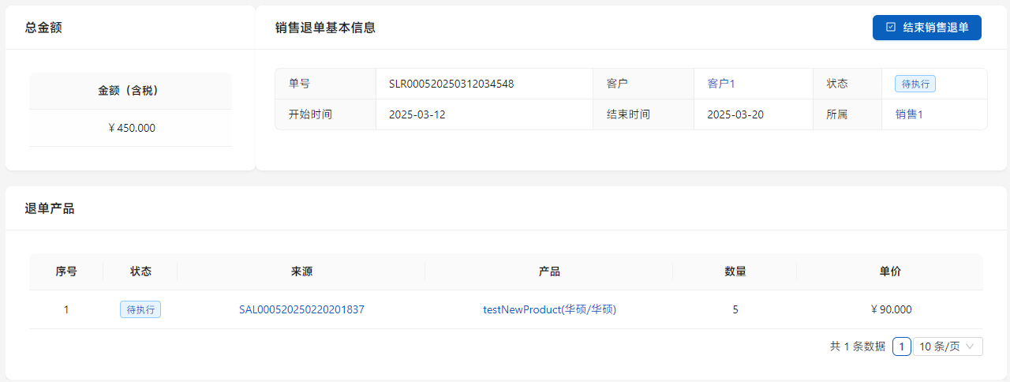Viewport: 1010px width, 382px height.
Task: Open the customer link 客户1
Action: click(720, 84)
